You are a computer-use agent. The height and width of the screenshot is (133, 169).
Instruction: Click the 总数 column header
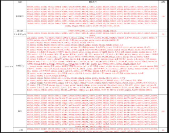point(163,2)
